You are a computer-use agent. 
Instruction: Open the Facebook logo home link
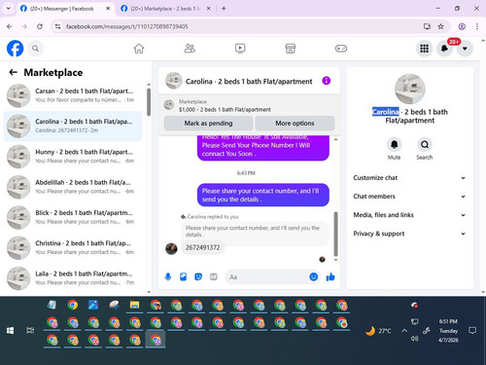pos(15,49)
